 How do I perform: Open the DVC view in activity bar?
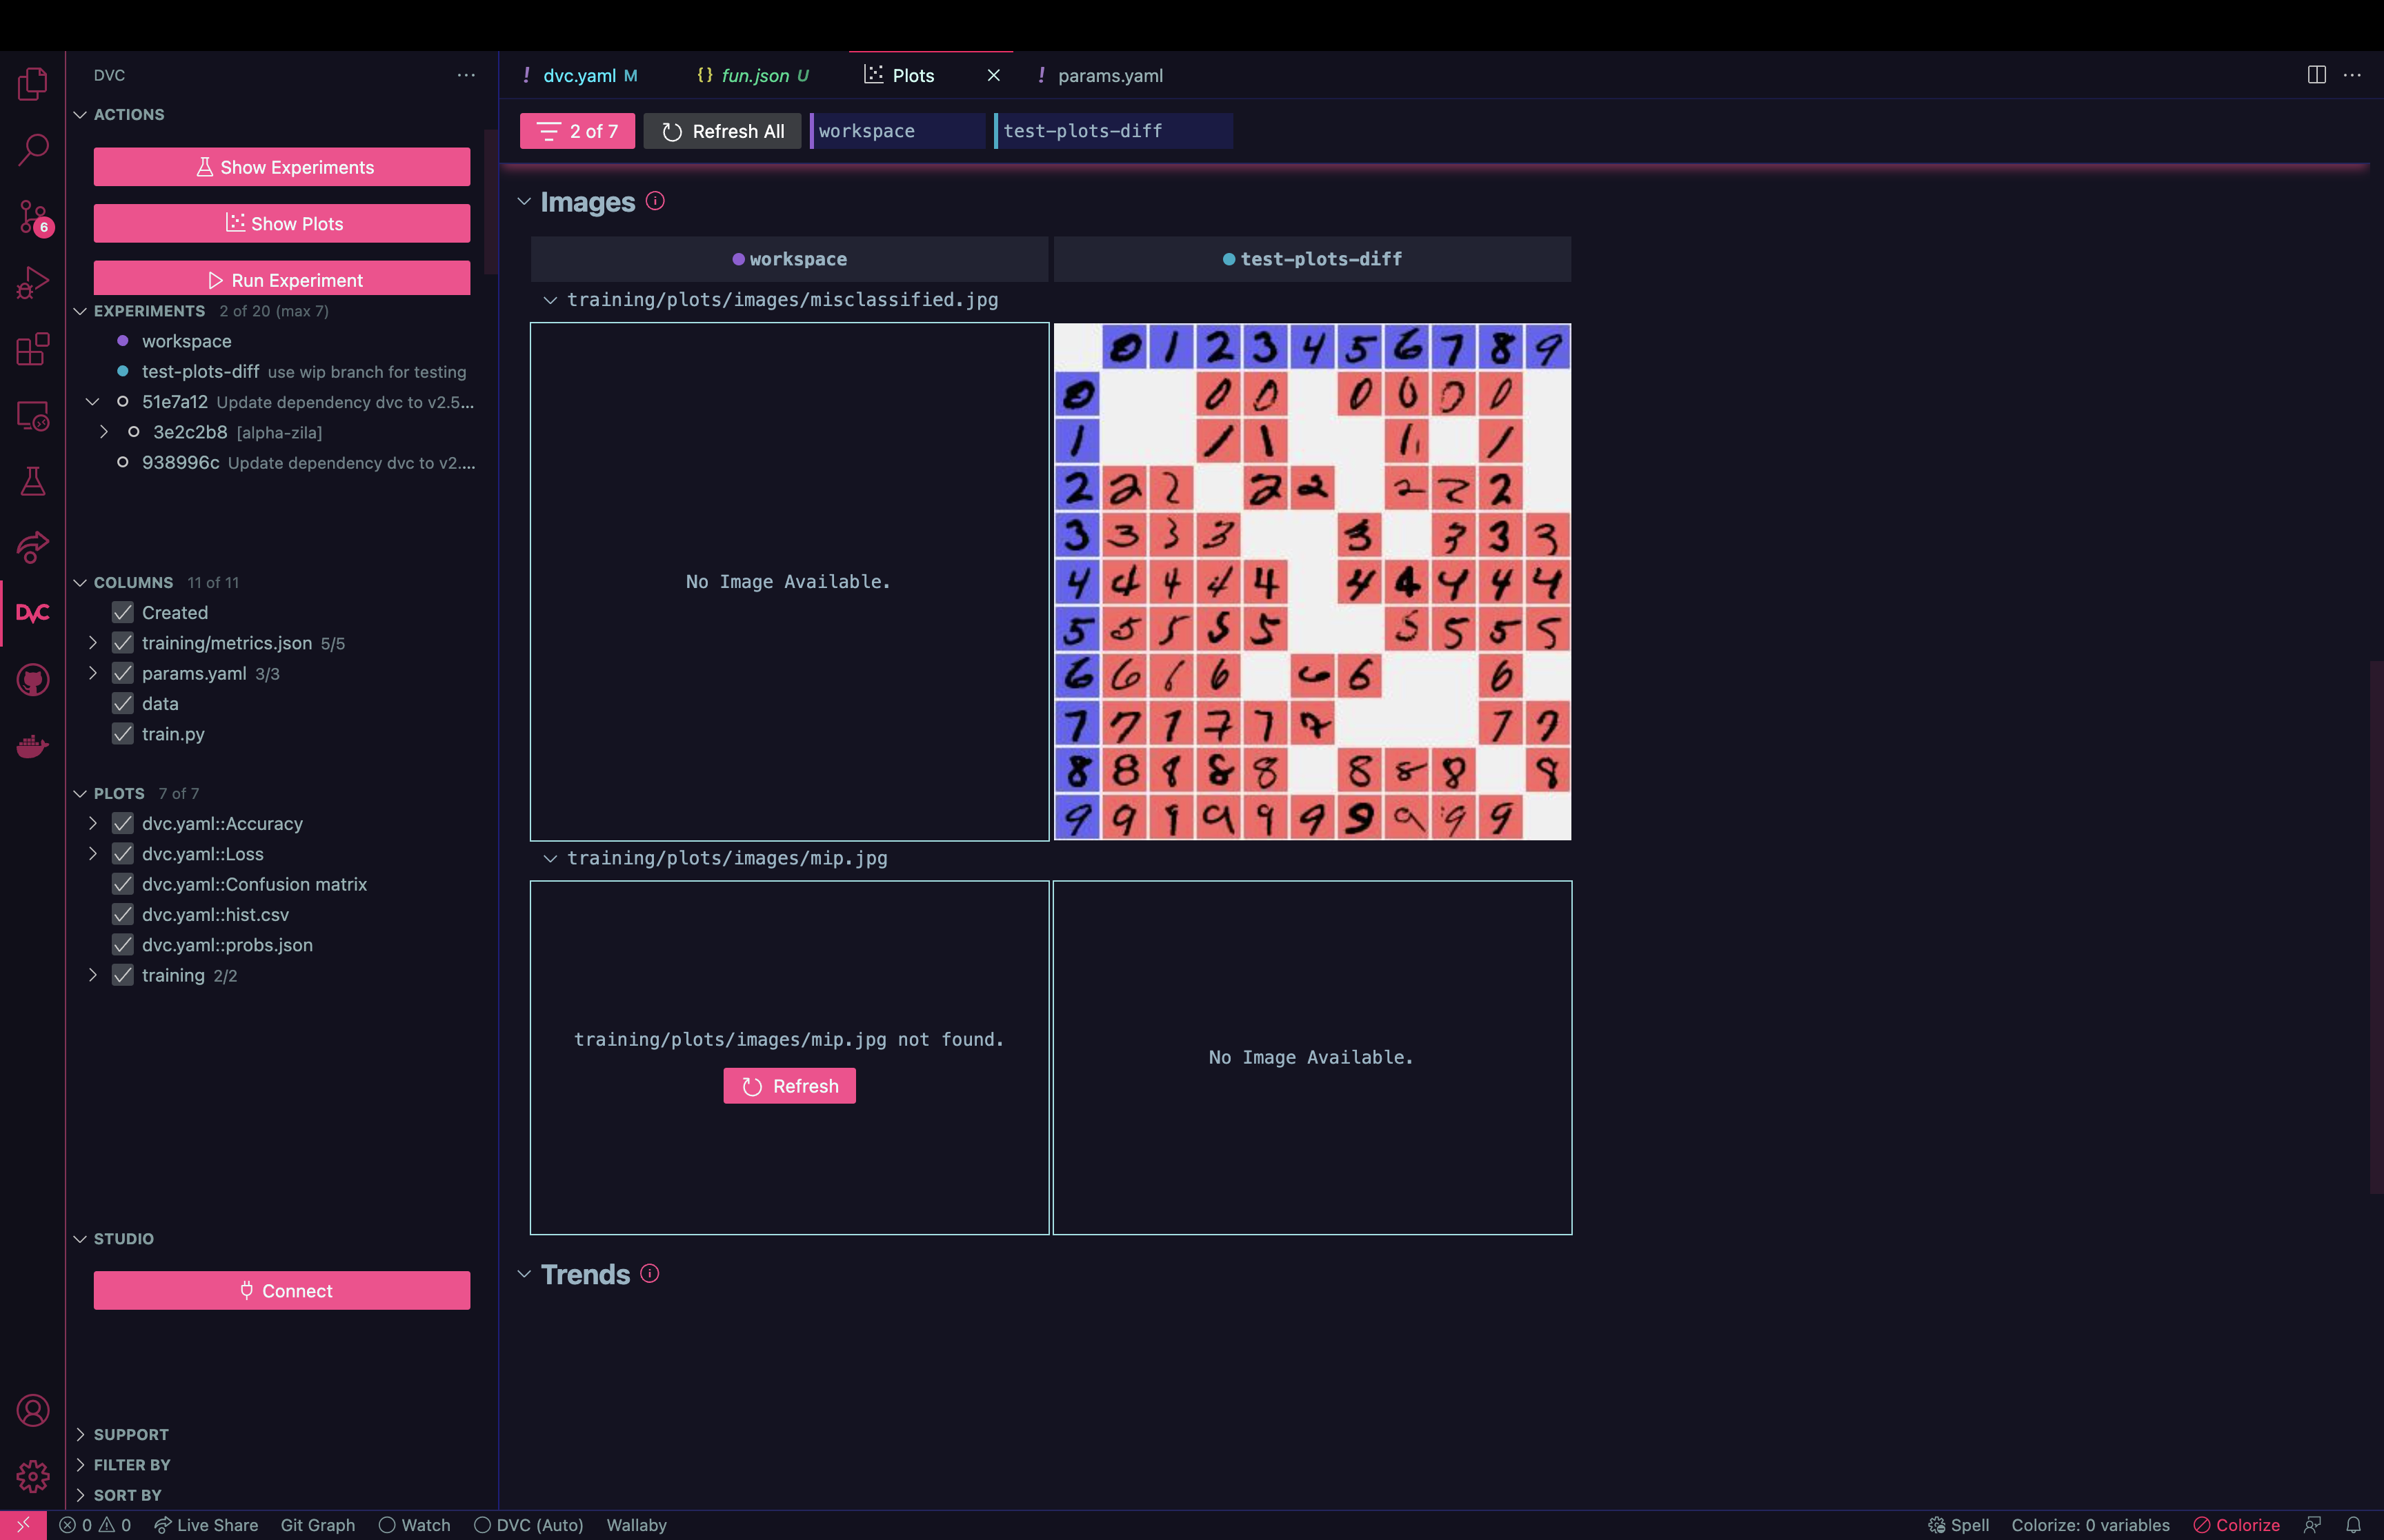click(x=32, y=613)
